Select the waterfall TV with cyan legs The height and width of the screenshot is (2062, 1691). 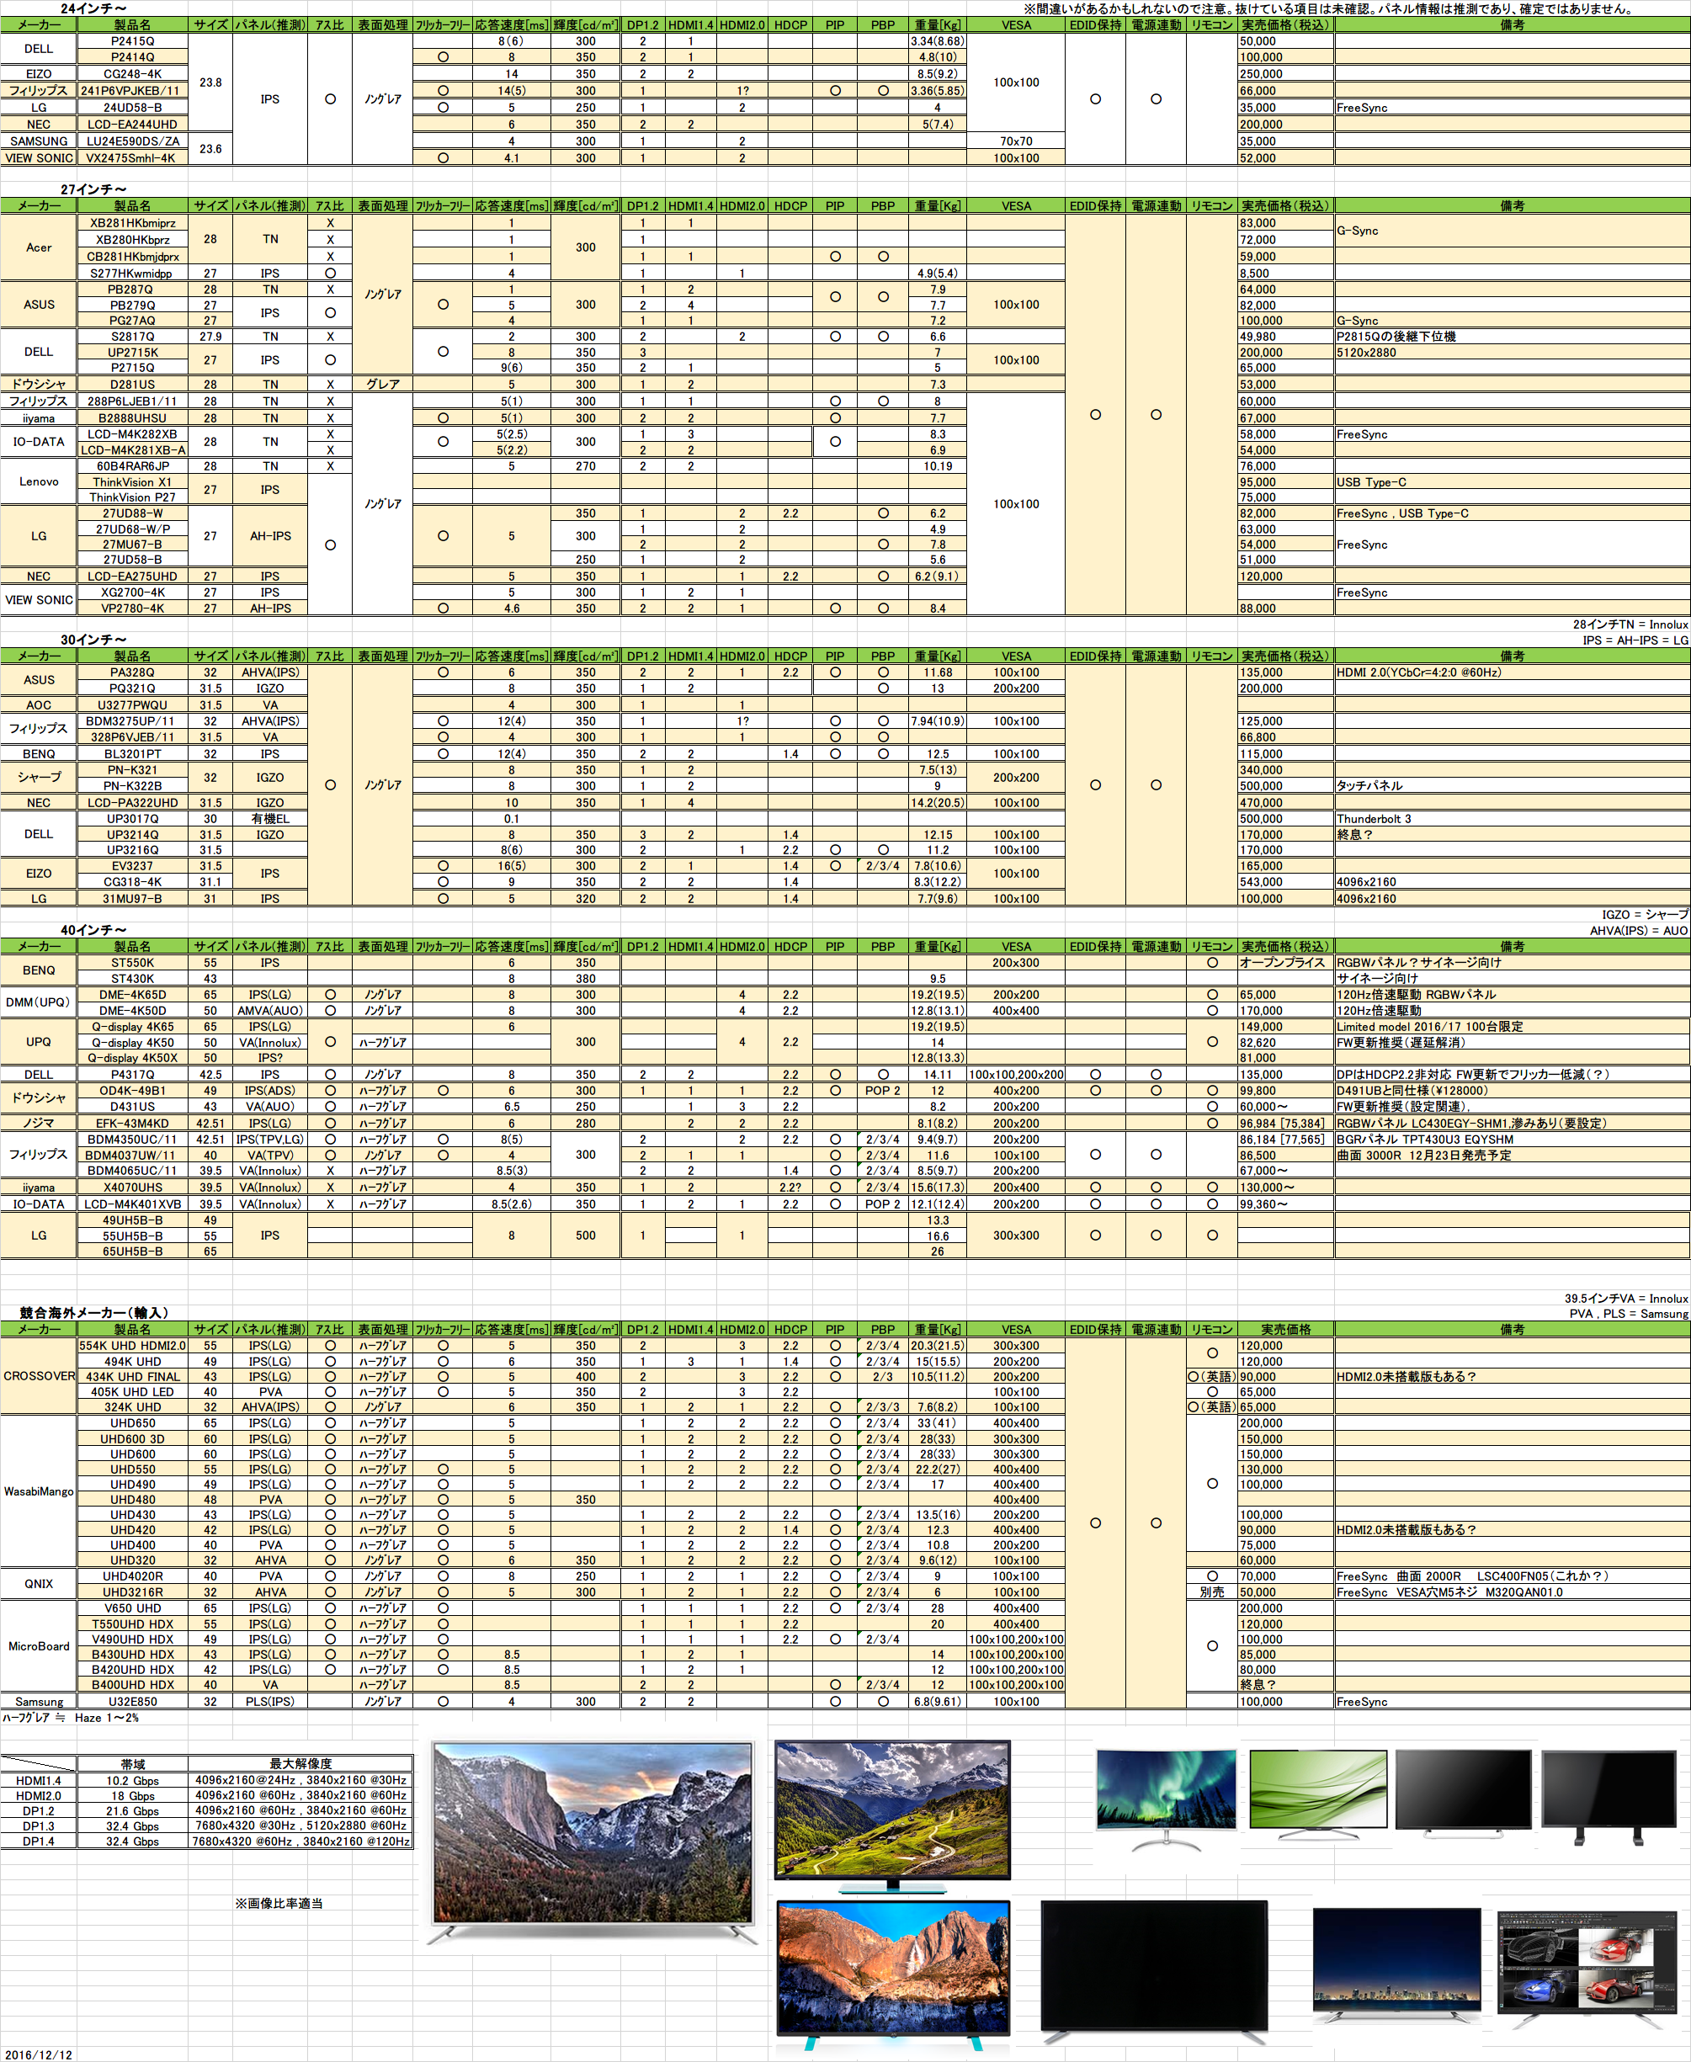893,1975
